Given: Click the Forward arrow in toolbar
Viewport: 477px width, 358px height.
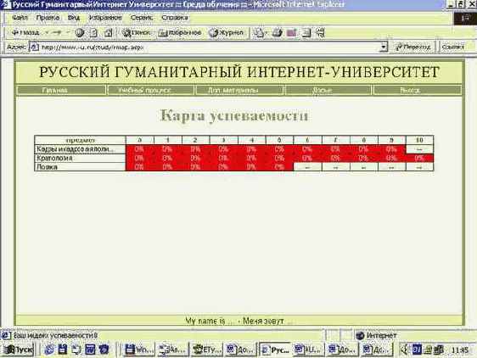Looking at the screenshot, I should (x=57, y=32).
